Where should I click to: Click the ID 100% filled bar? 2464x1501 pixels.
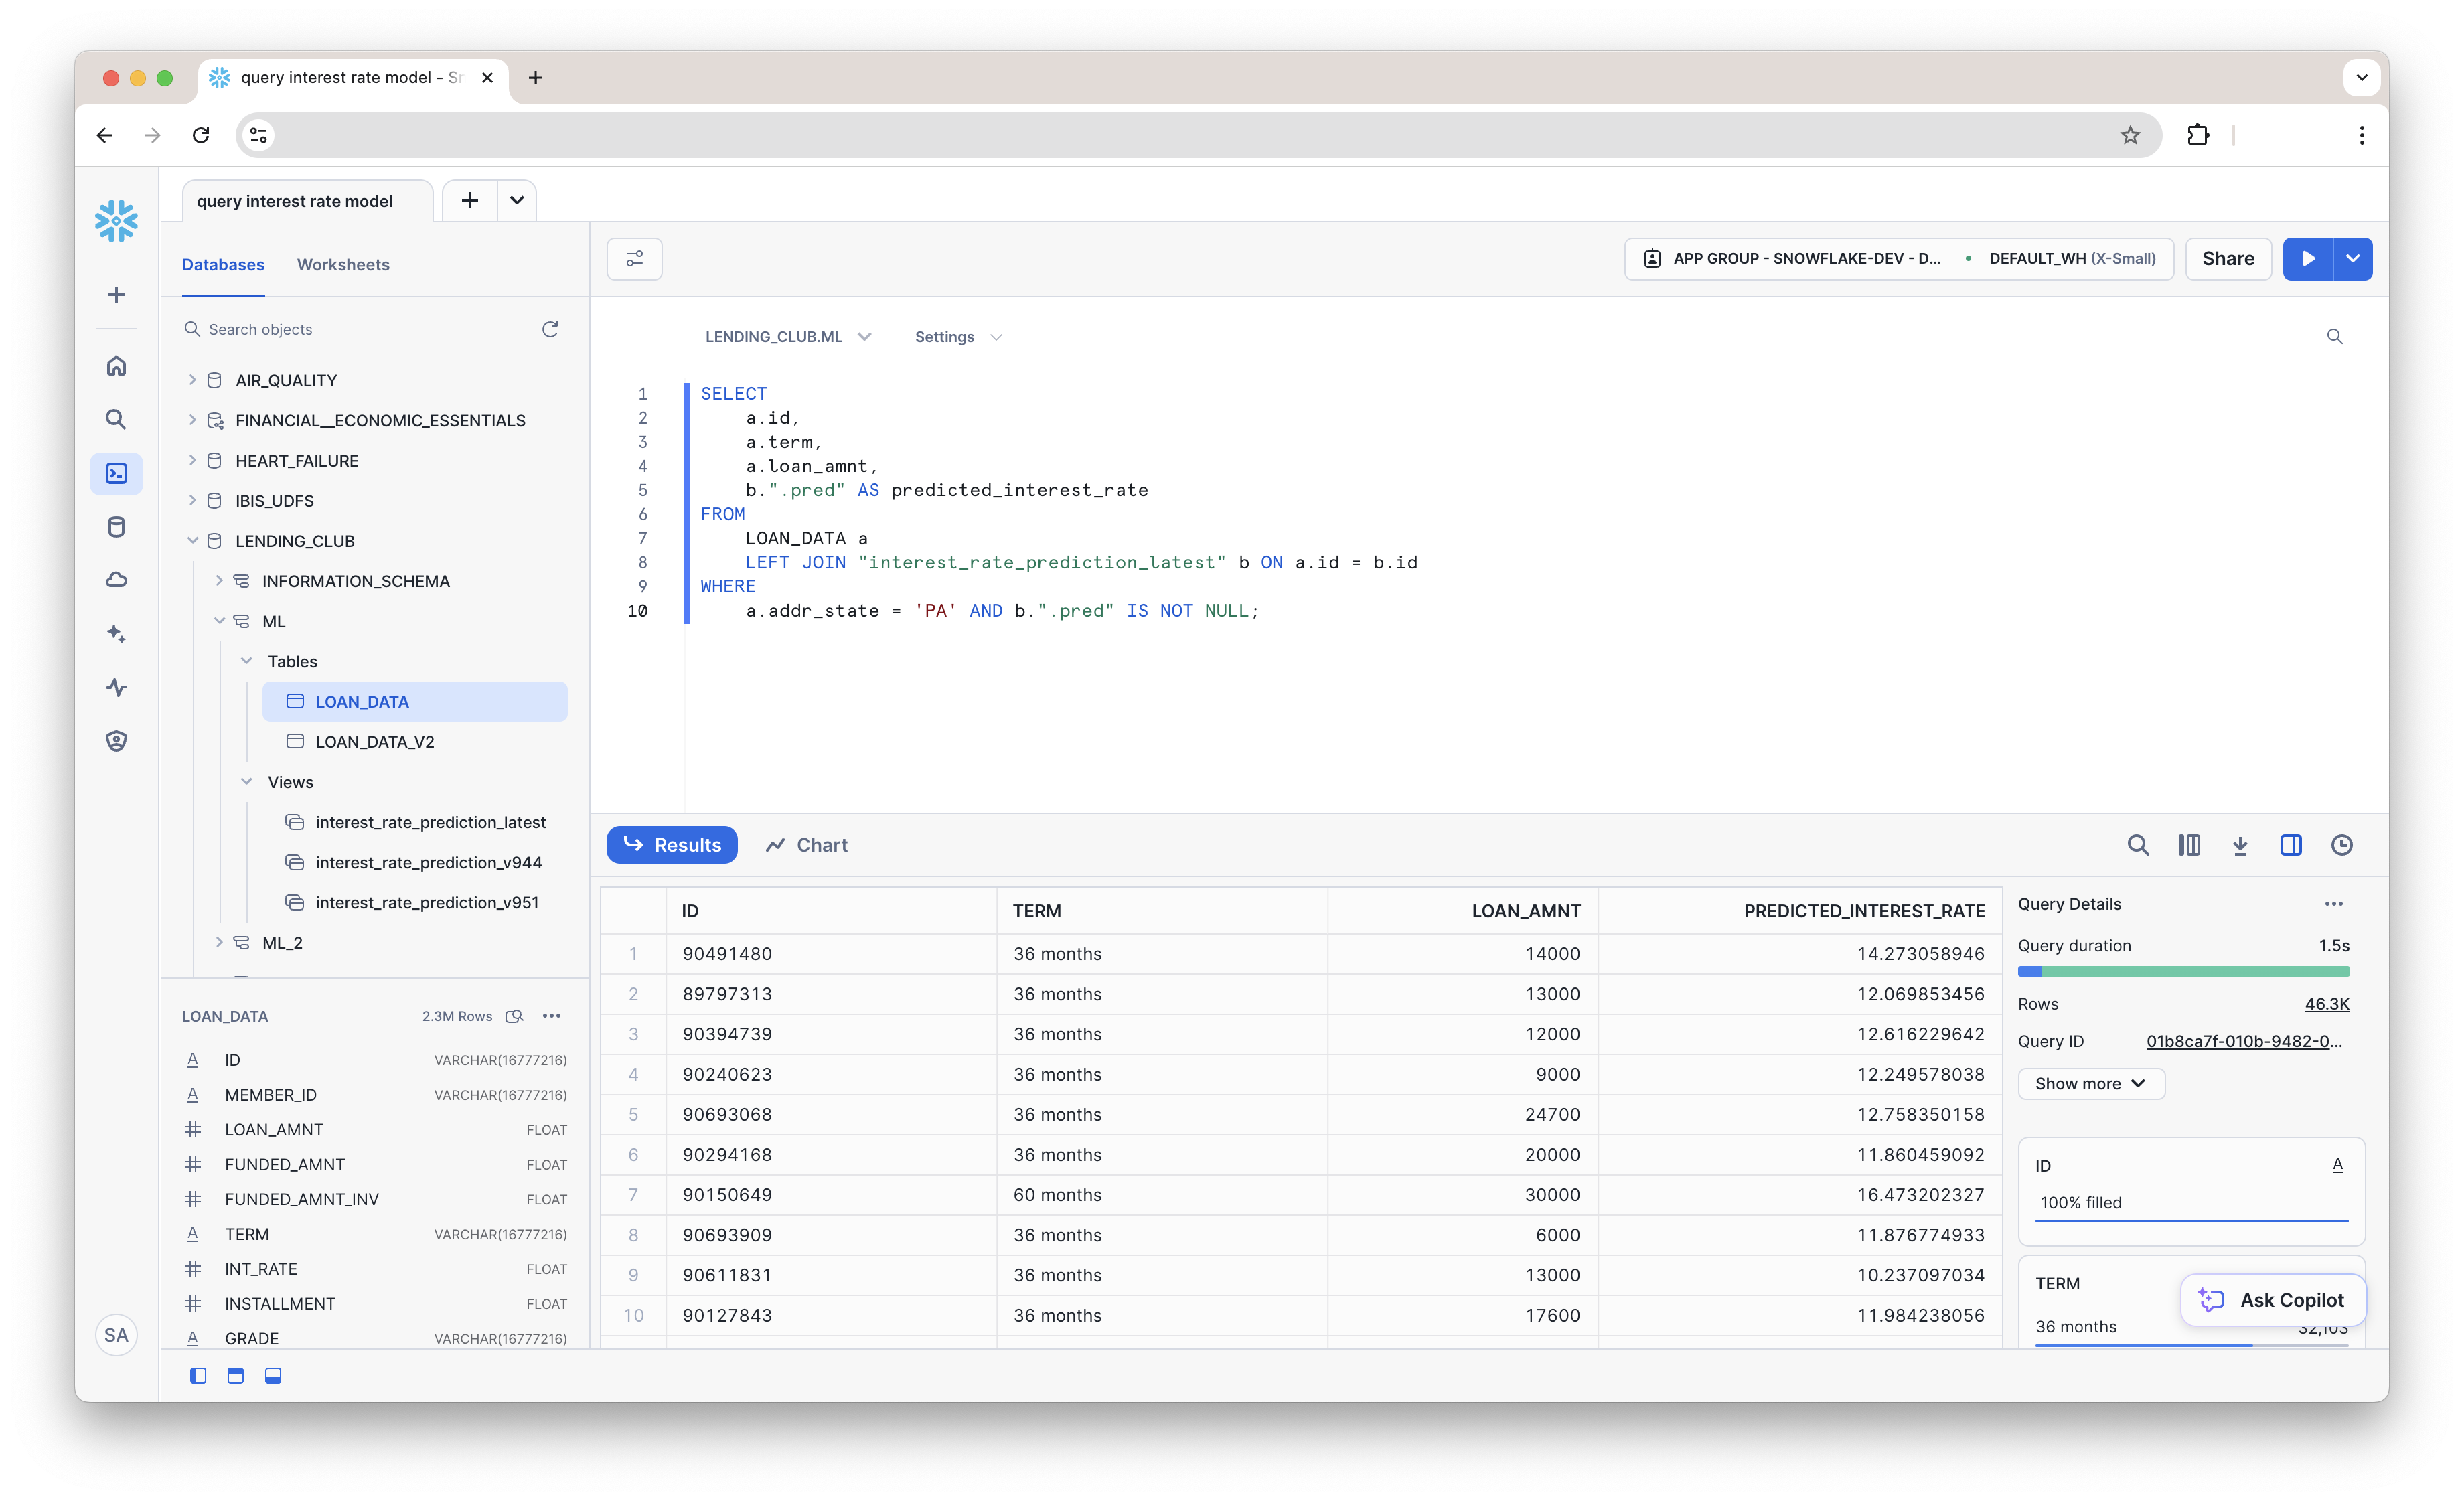(x=2192, y=1221)
